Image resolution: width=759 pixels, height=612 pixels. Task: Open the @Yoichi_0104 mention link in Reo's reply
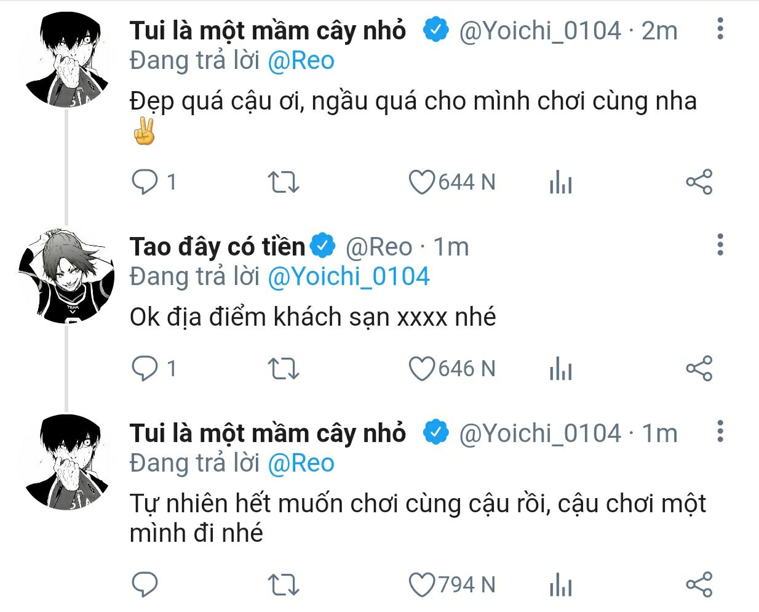348,276
